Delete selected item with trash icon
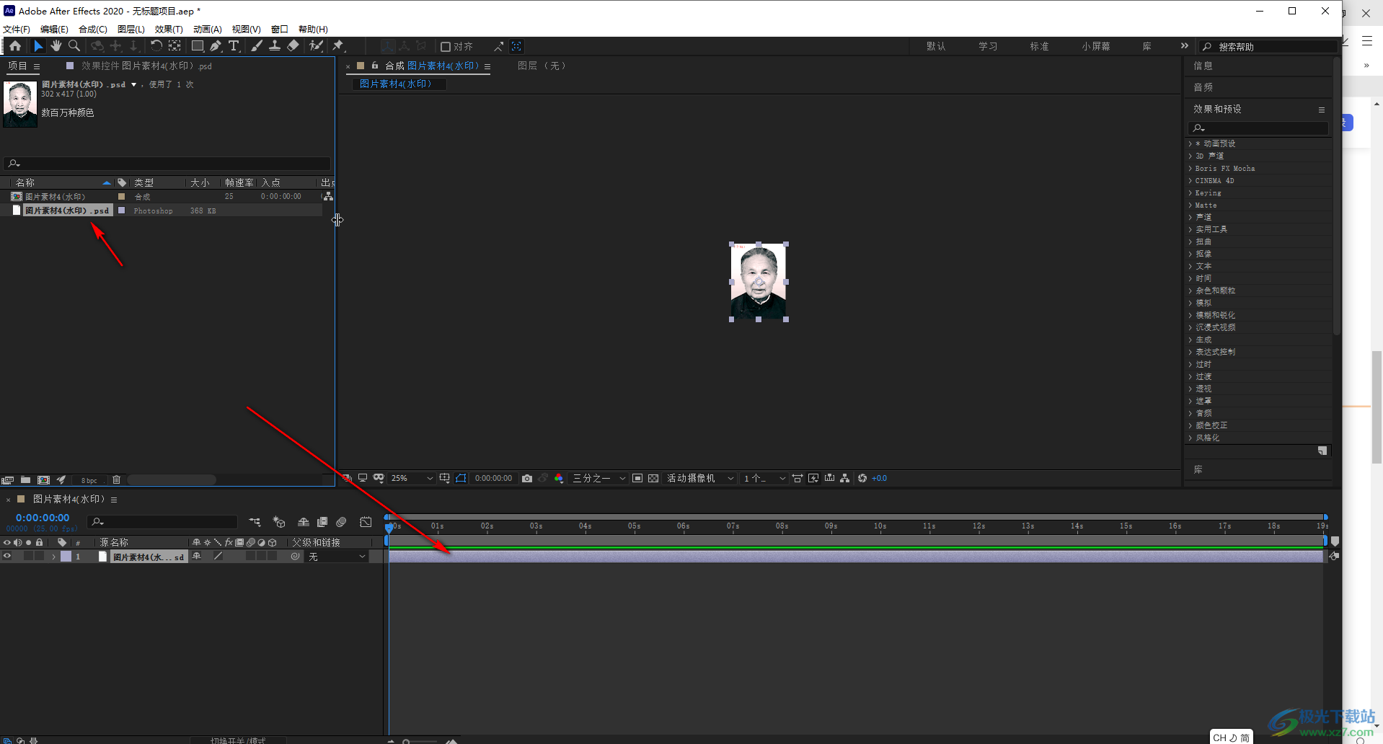Viewport: 1383px width, 744px height. pos(116,480)
